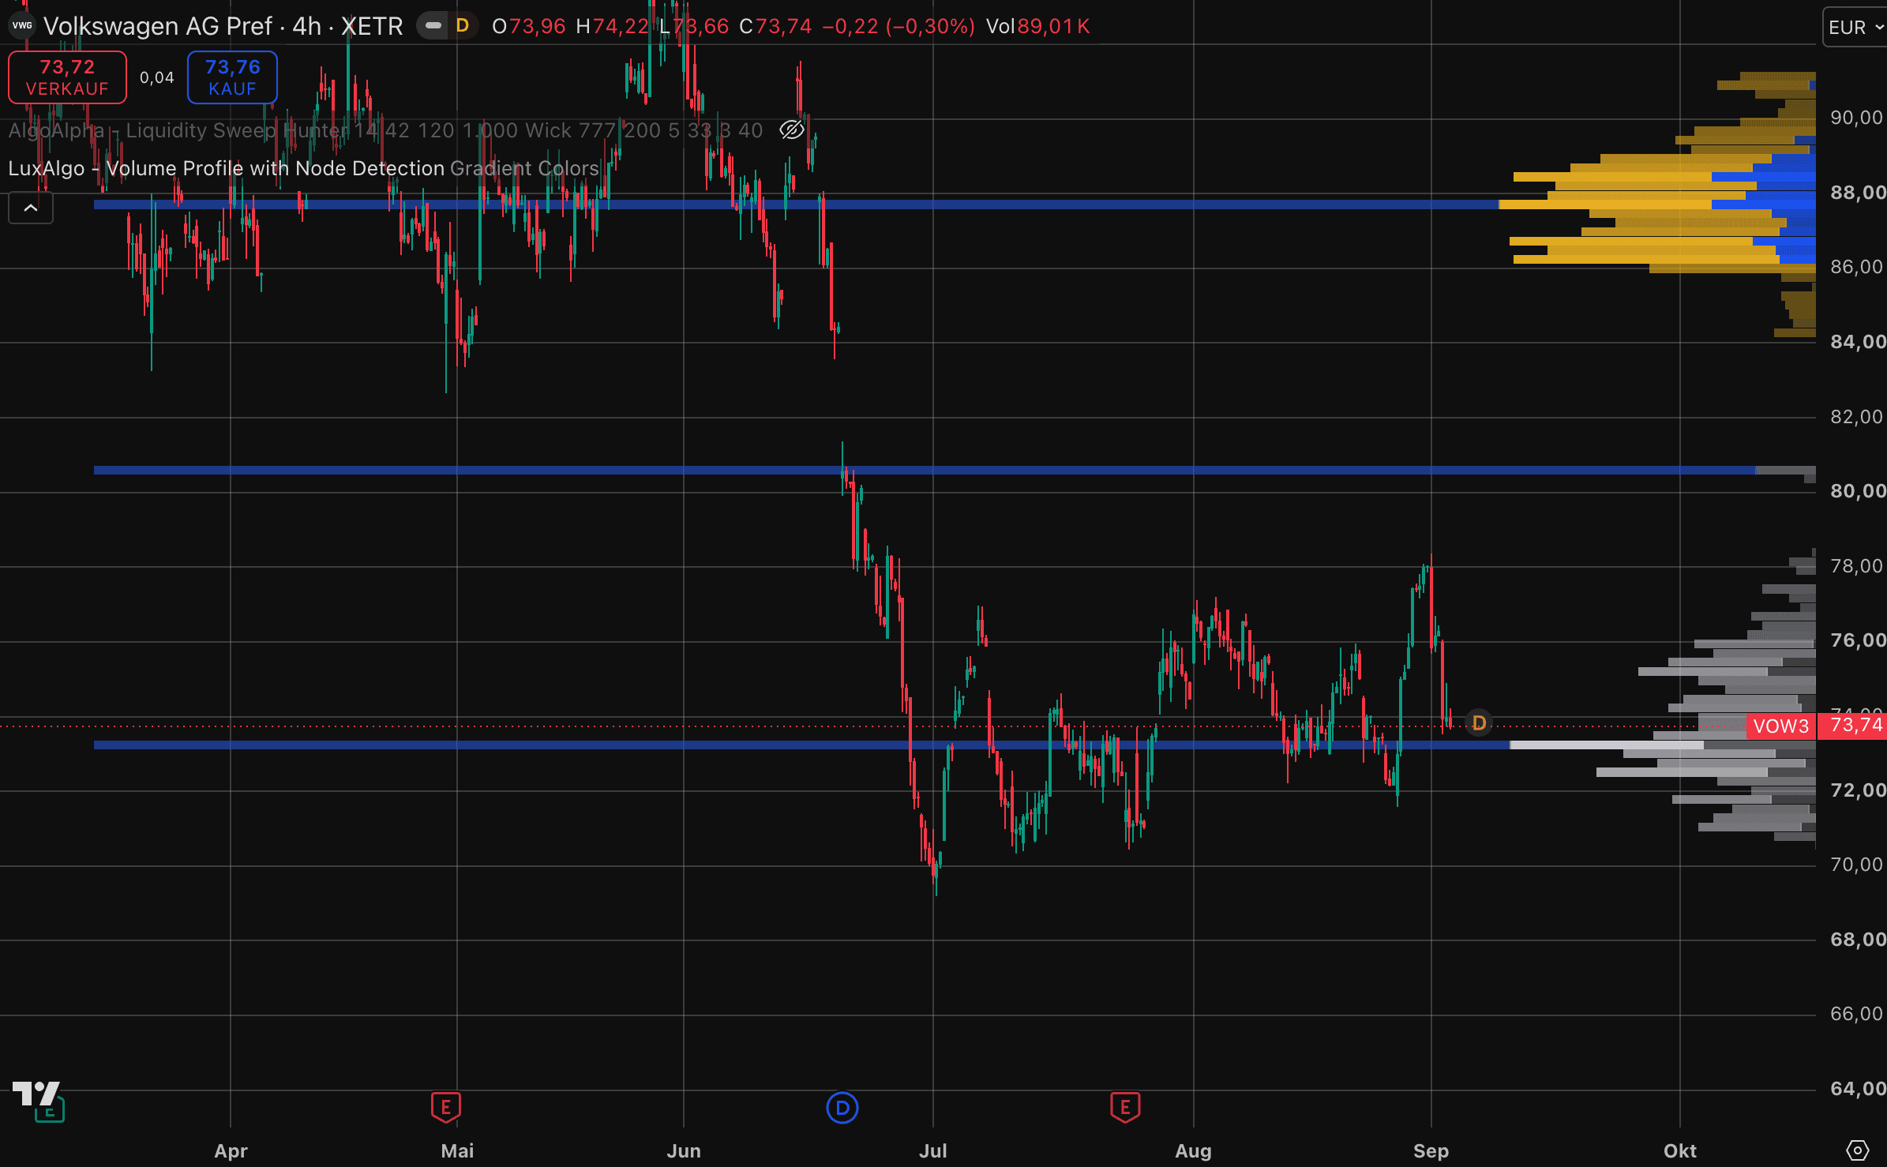Screen dimensions: 1887x1167
Task: Click the VWG symbol logo in header
Action: pyautogui.click(x=22, y=26)
